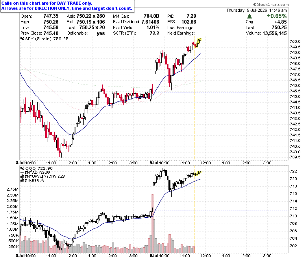307x259 pixels.
Task: Click the StockCharts.com watermark link
Action: click(x=271, y=4)
